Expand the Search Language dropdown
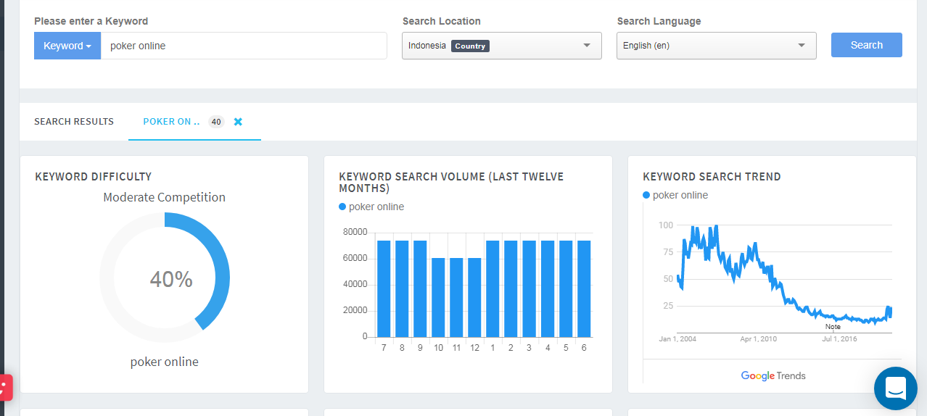This screenshot has width=927, height=416. coord(716,46)
